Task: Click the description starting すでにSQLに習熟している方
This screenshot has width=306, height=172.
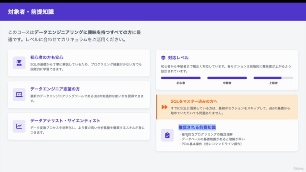Action: pyautogui.click(x=230, y=110)
